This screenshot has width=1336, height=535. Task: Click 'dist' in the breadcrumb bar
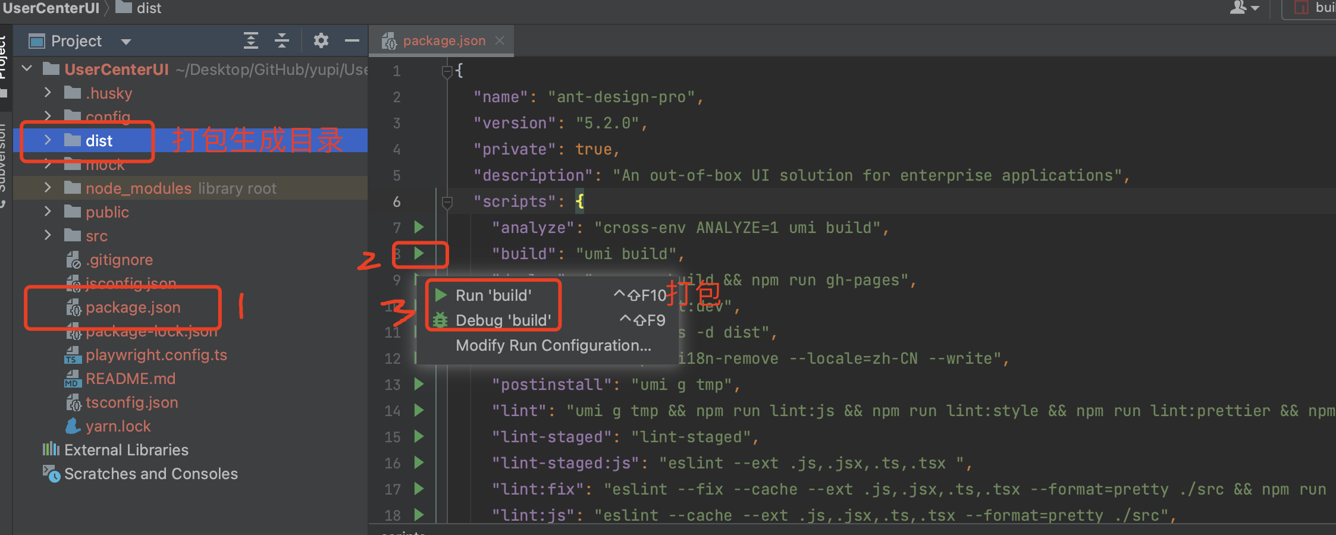149,8
